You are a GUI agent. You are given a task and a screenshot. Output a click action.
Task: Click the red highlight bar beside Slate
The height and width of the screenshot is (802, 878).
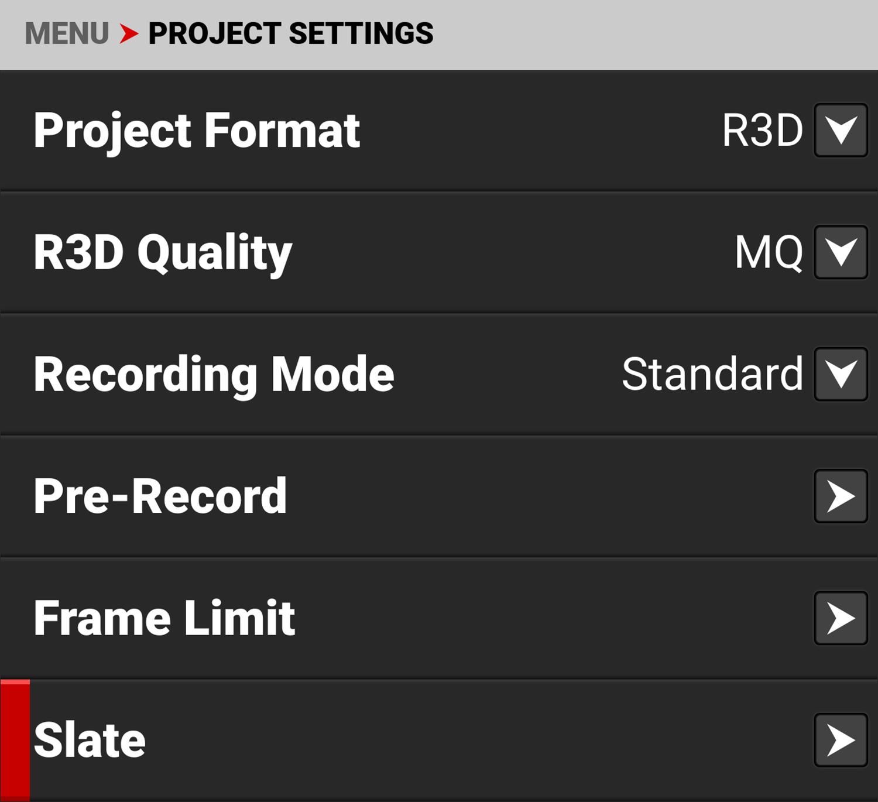pos(15,740)
